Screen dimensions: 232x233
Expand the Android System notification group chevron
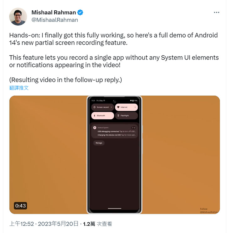(x=134, y=128)
